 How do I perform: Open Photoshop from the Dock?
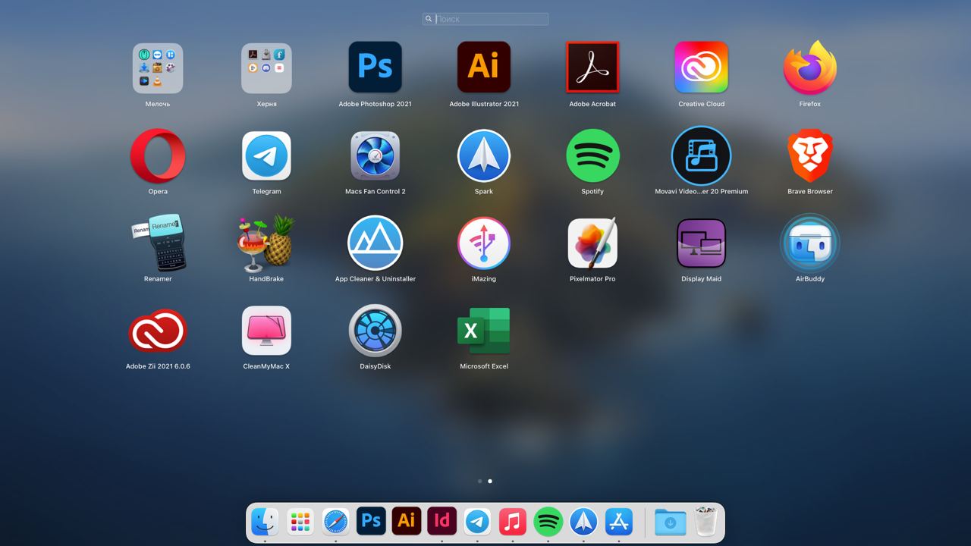371,521
